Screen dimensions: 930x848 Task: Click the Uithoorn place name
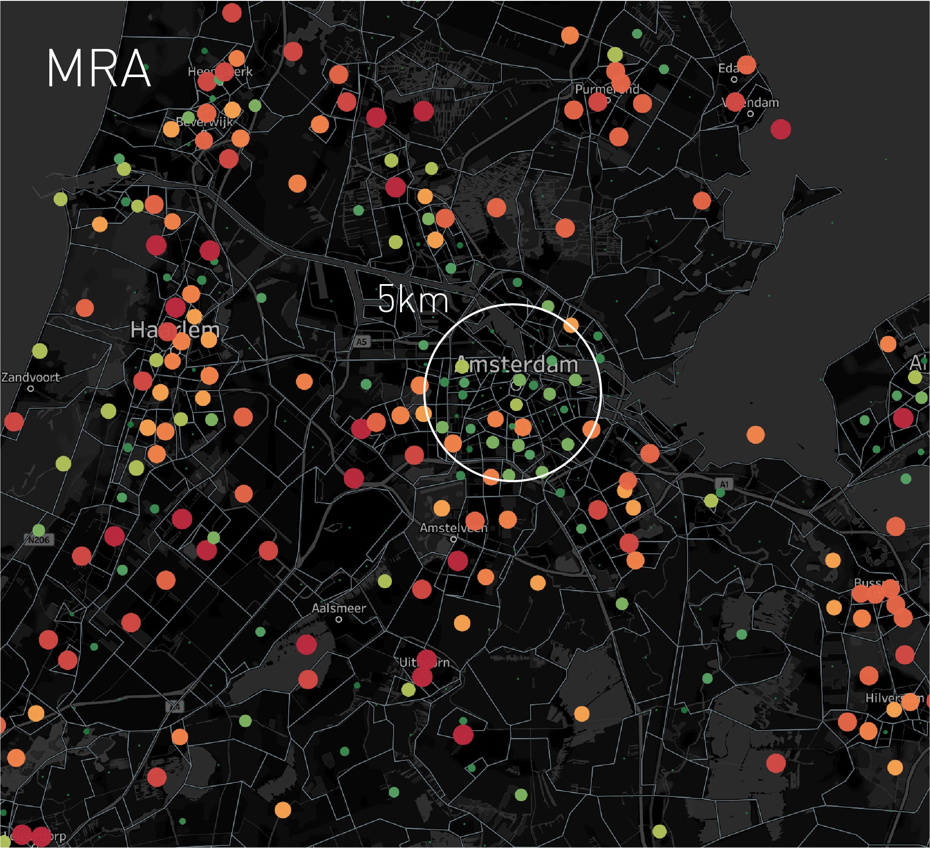(x=424, y=663)
